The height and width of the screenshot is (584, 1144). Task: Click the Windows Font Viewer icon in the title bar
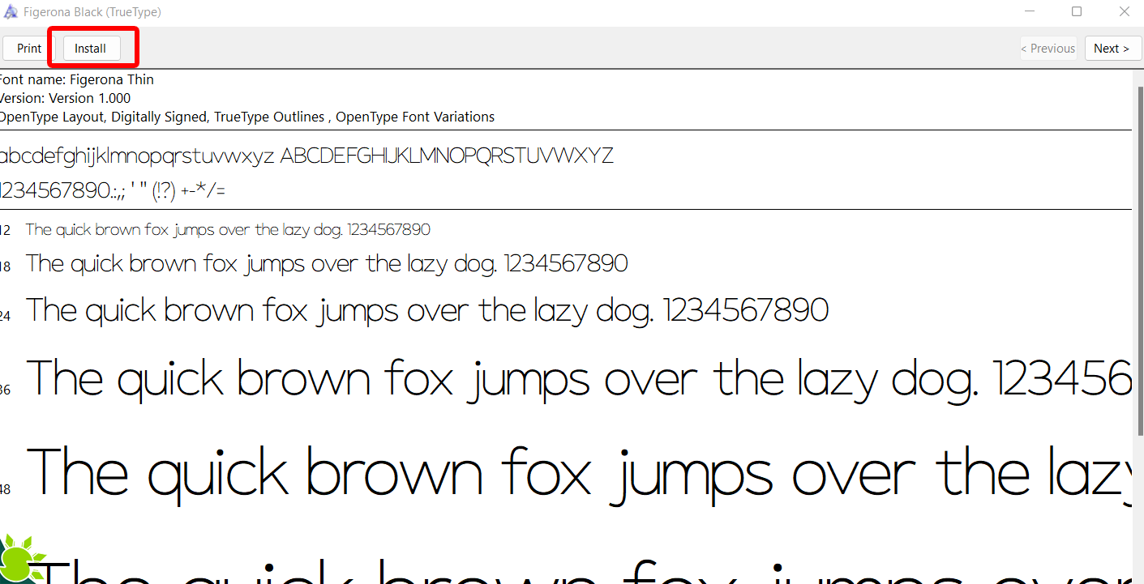coord(11,11)
